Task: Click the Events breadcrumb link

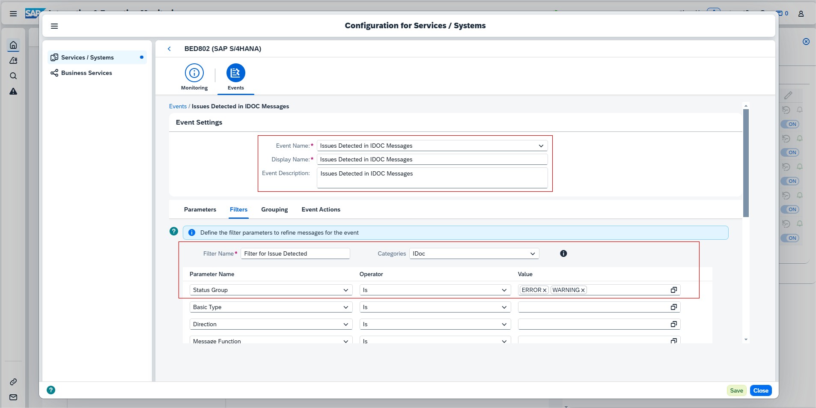Action: click(178, 106)
